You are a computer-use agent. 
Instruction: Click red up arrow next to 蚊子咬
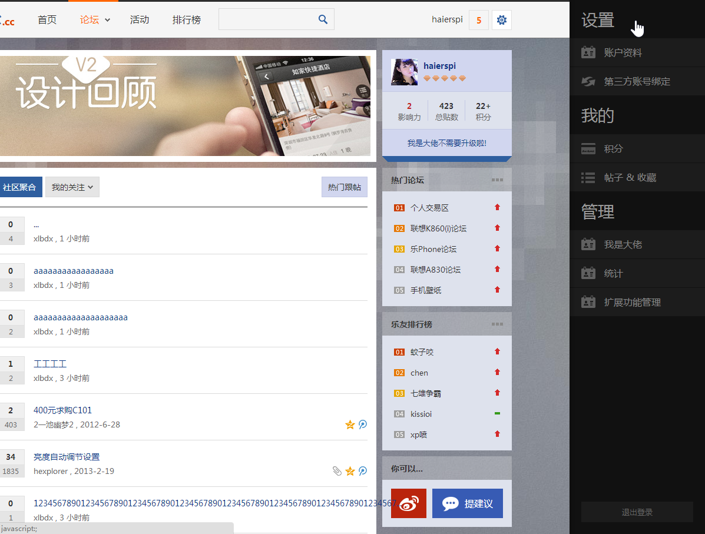click(x=497, y=351)
